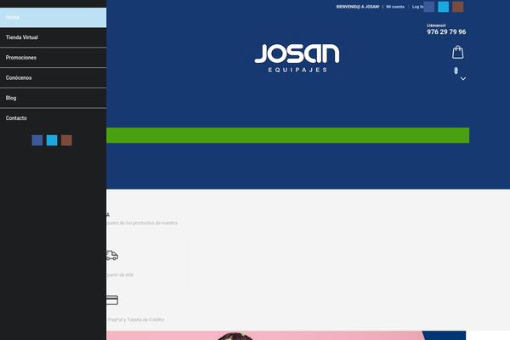Image resolution: width=510 pixels, height=340 pixels.
Task: Click the green horizontal bar
Action: tap(287, 135)
